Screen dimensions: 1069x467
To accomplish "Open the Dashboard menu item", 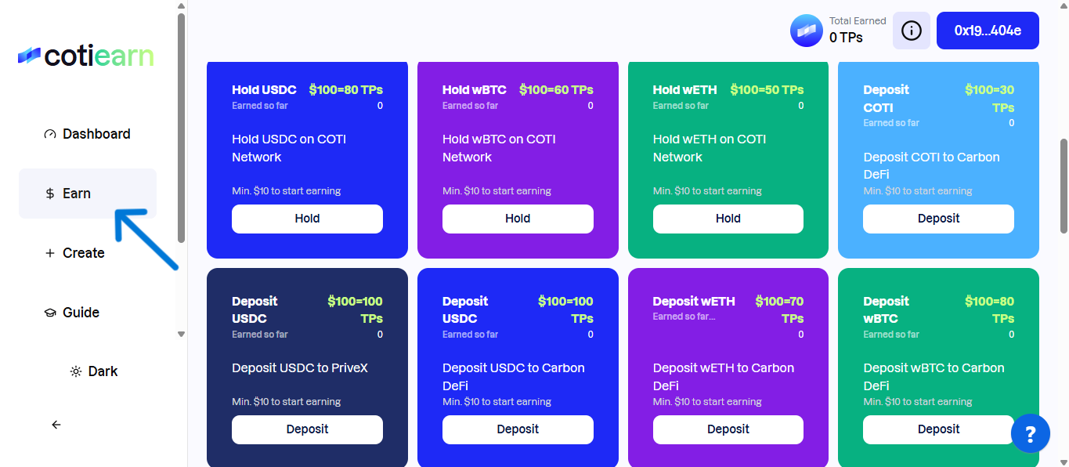I will (96, 134).
